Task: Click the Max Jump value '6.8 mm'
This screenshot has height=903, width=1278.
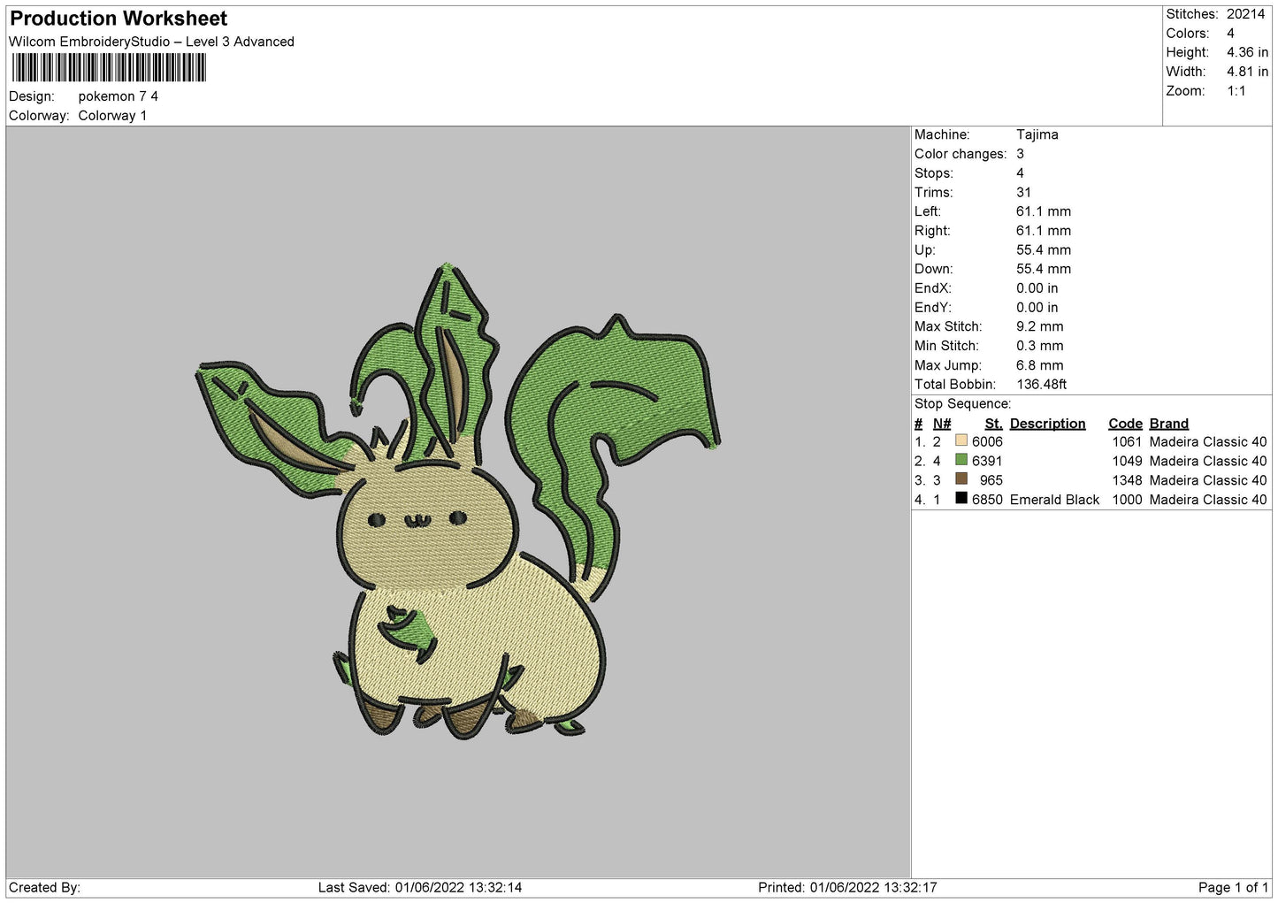Action: pos(1040,365)
